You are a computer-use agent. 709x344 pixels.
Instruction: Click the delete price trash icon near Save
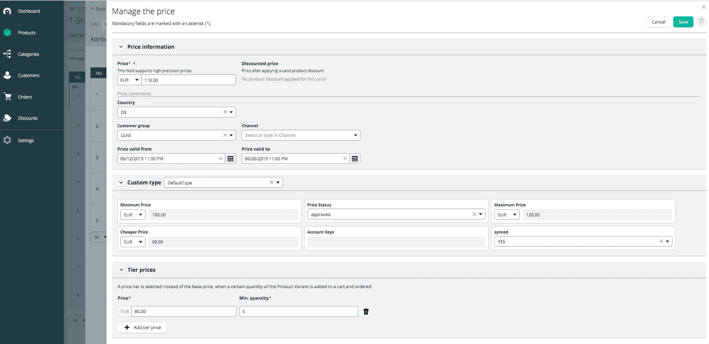pos(701,22)
